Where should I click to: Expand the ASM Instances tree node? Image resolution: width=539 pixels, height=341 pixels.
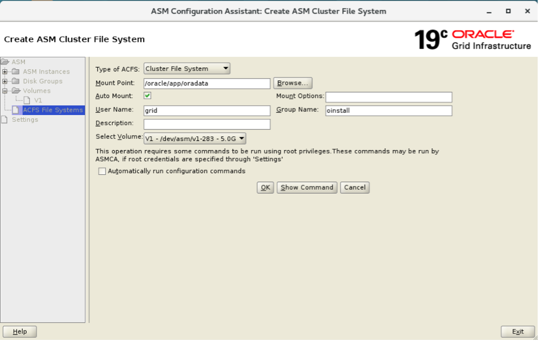[5, 72]
